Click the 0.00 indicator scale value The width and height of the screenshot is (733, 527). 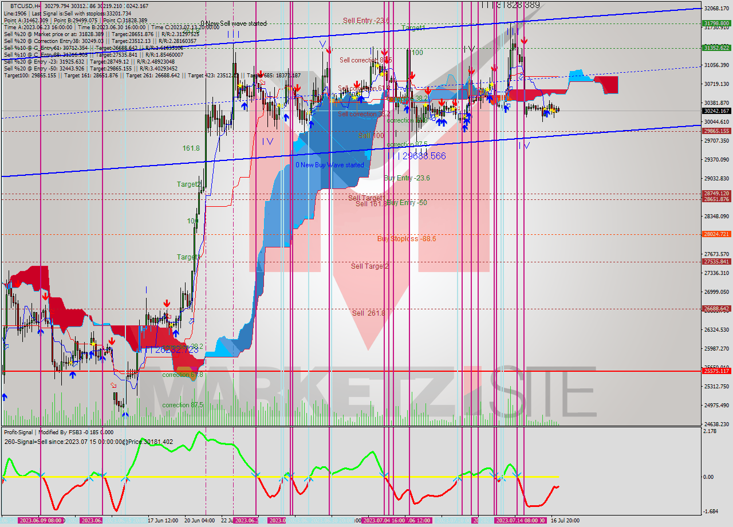[710, 477]
